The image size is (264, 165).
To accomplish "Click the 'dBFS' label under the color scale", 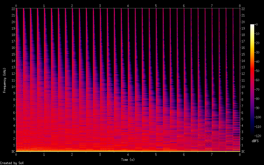I will coord(255,141).
